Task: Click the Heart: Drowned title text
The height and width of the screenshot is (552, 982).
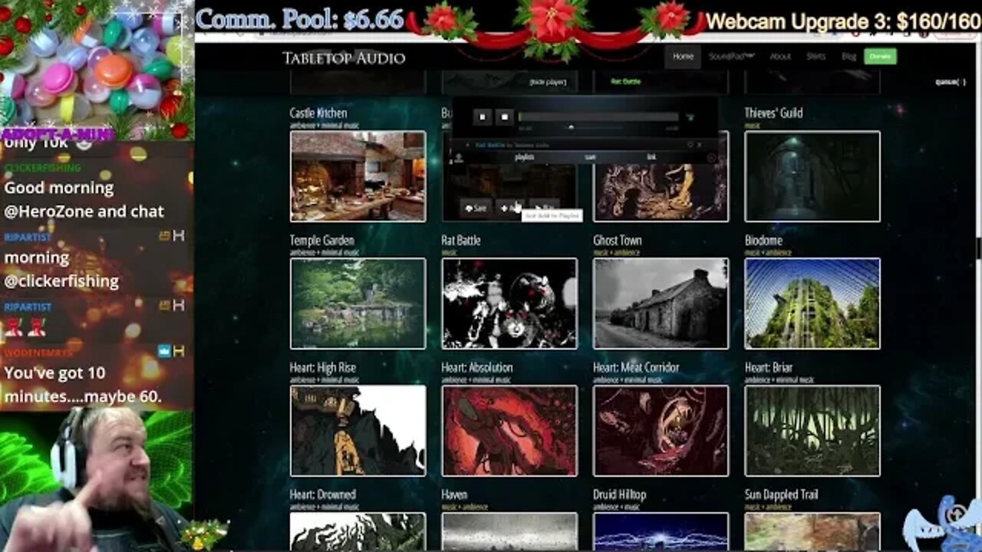Action: (321, 495)
